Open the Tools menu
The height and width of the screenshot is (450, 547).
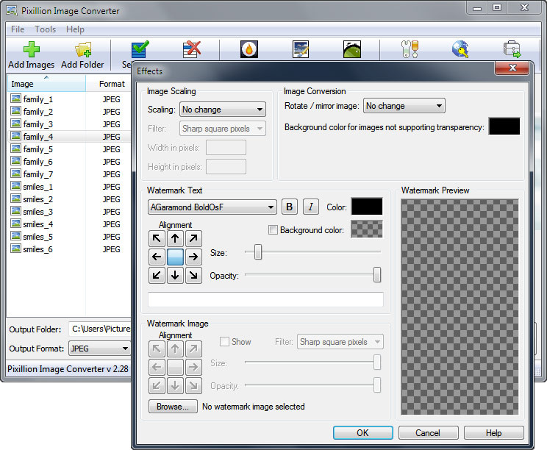point(46,29)
